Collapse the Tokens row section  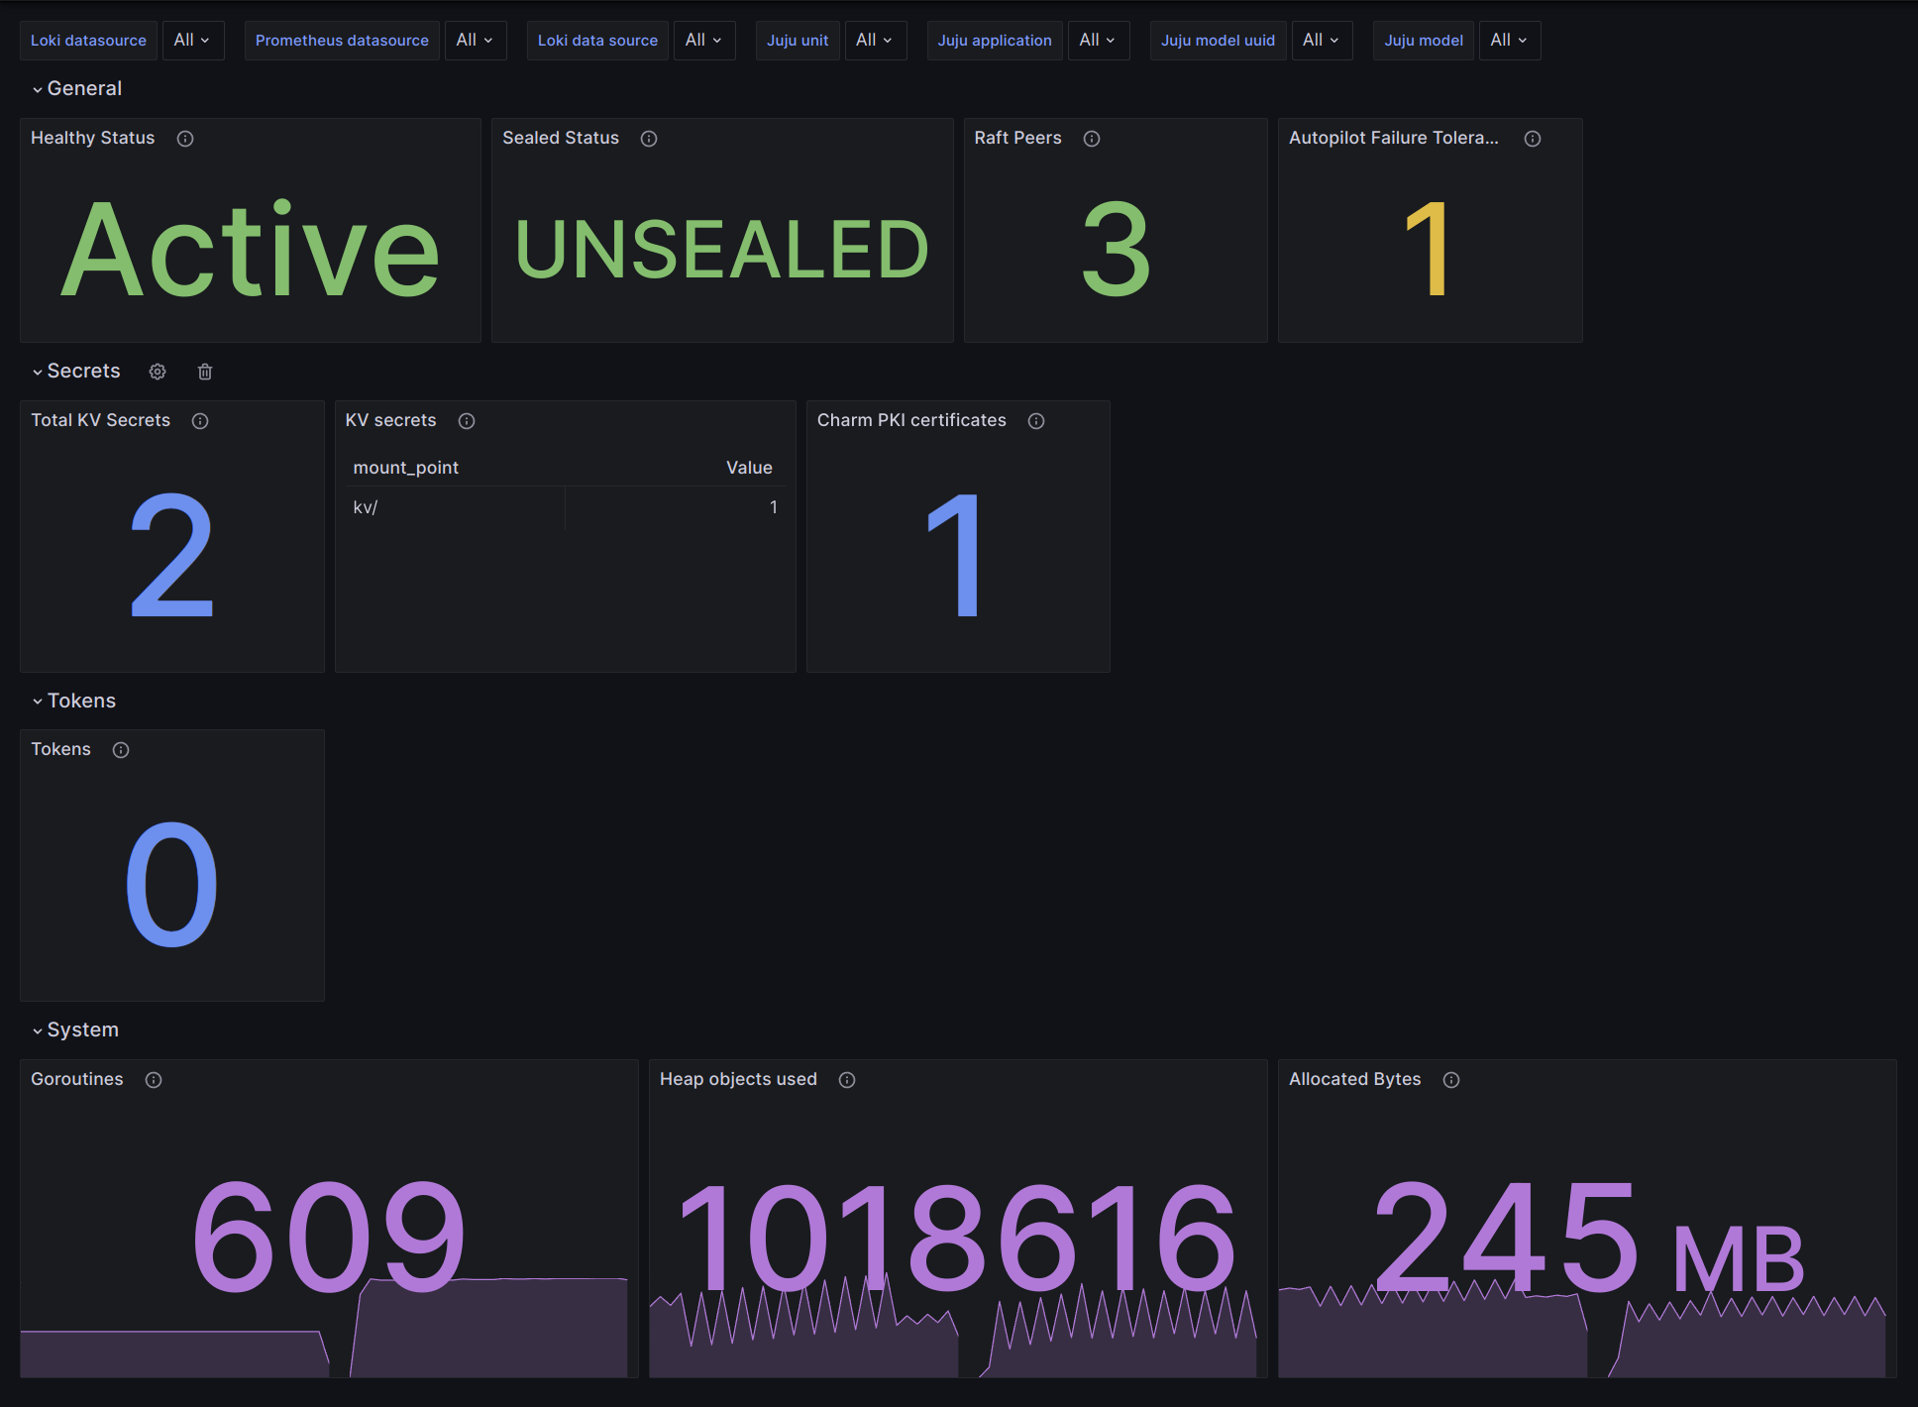[x=73, y=701]
